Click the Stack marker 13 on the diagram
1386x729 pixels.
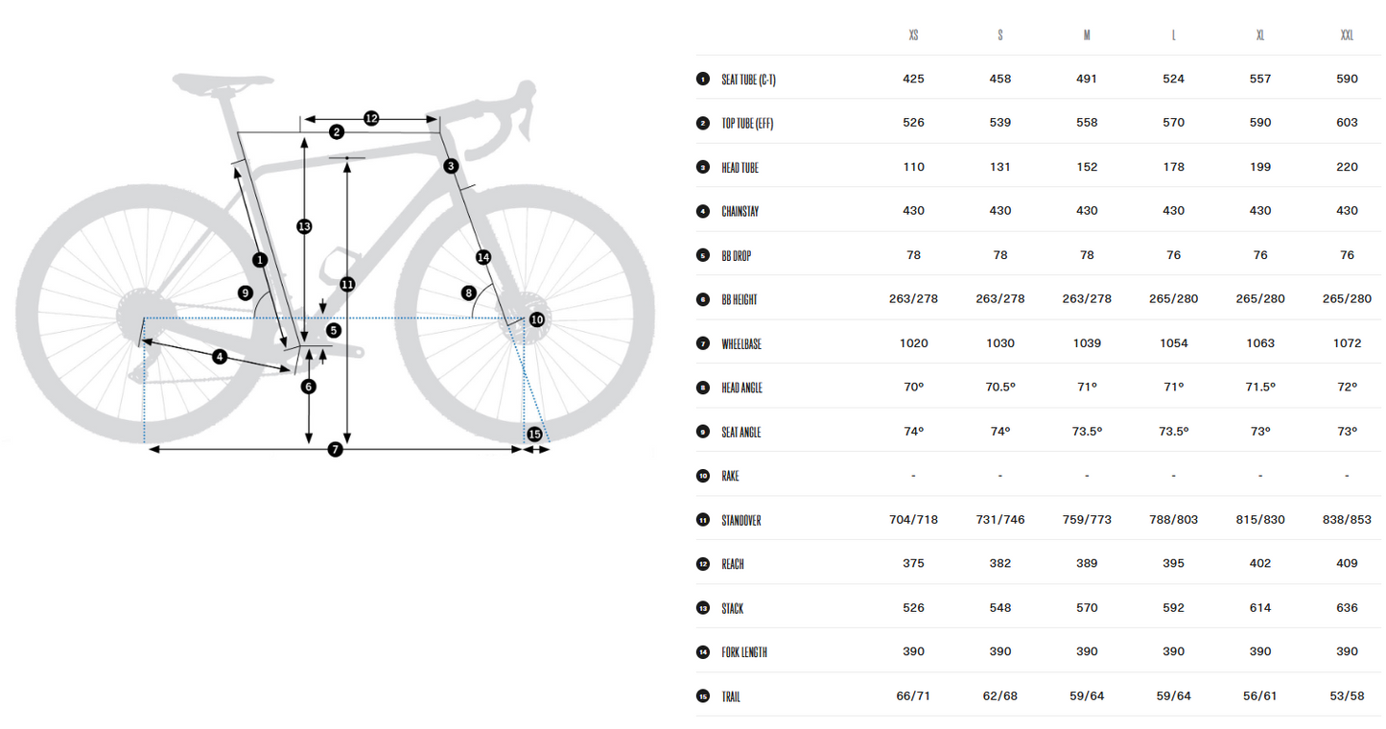click(x=304, y=226)
